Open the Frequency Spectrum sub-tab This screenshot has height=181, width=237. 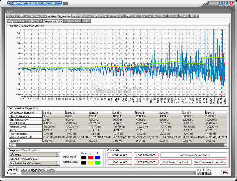(19, 21)
